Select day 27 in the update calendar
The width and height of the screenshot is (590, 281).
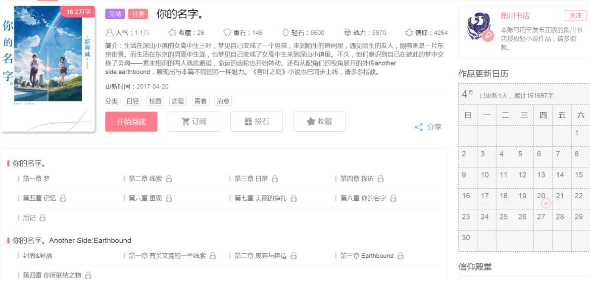tap(541, 216)
